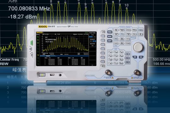Screen dimensions: 170x113
Task: Click the left direction arrow key under the knob
Action: tap(135, 57)
